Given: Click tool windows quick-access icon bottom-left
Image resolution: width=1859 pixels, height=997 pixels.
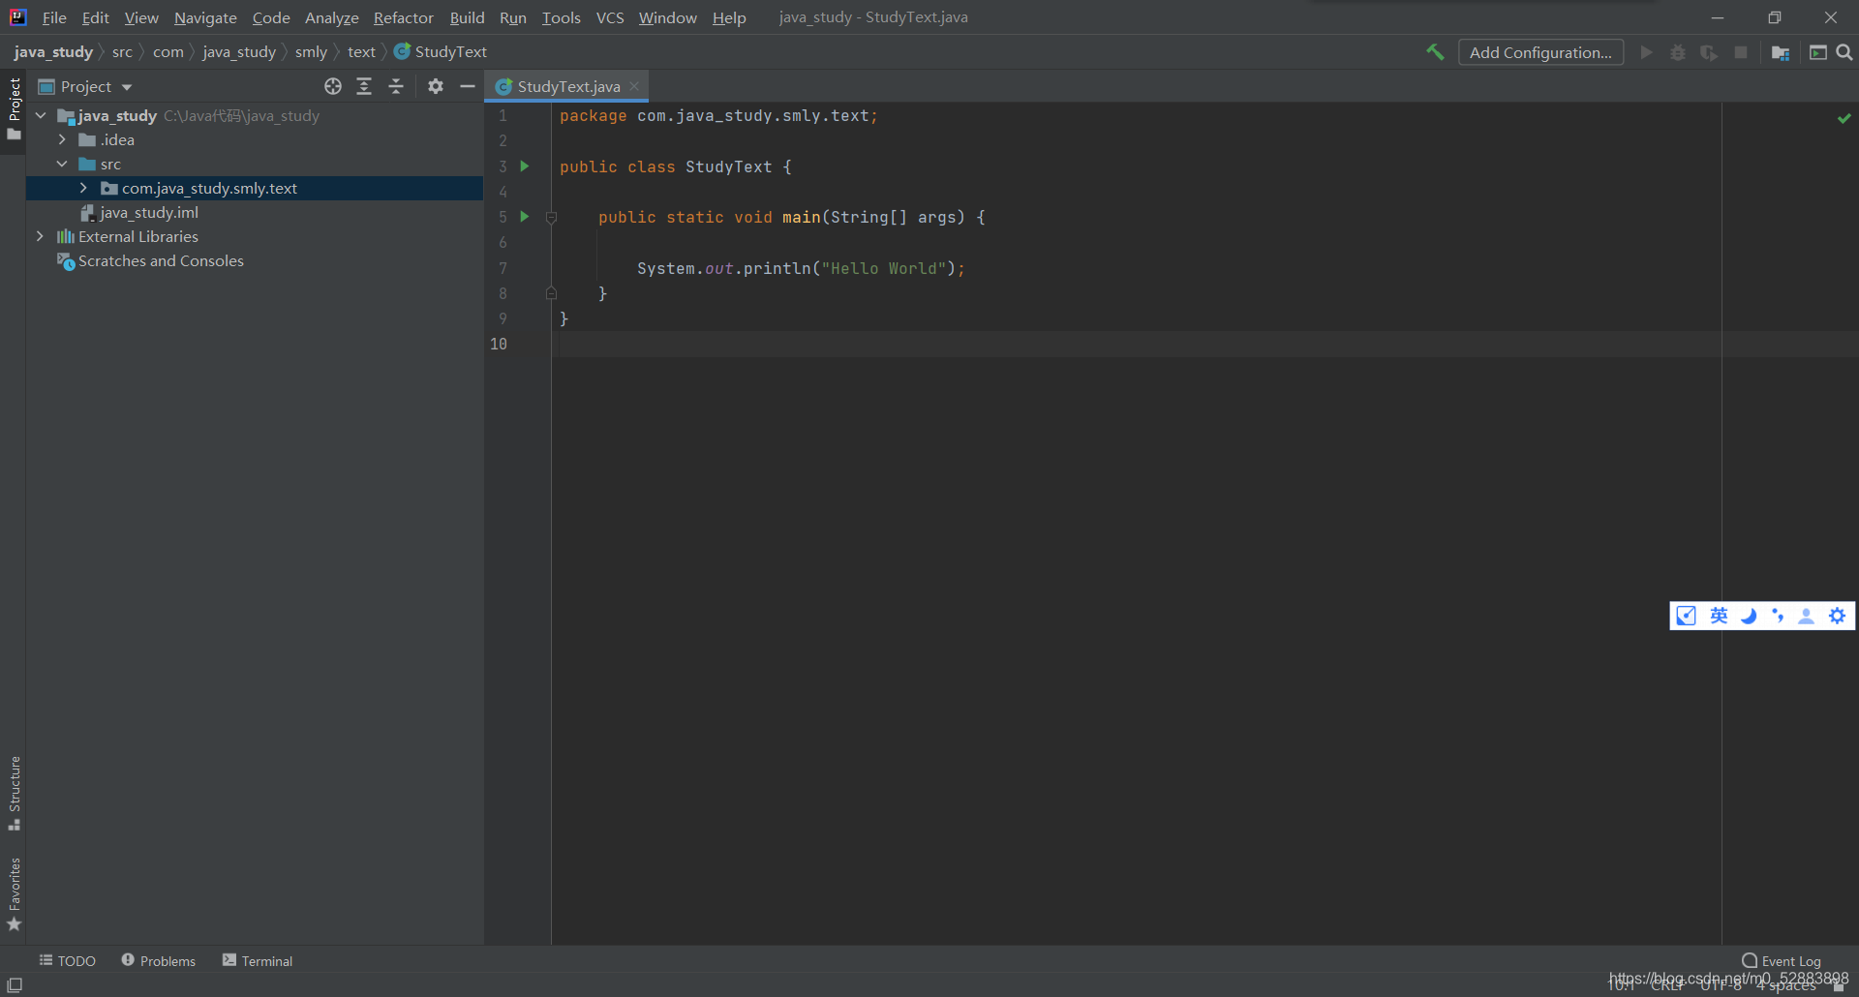Looking at the screenshot, I should click(15, 984).
